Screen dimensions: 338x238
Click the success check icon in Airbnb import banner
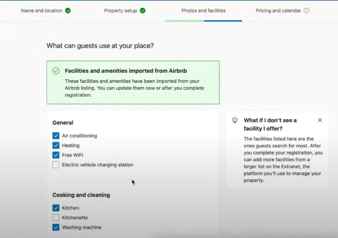[56, 71]
